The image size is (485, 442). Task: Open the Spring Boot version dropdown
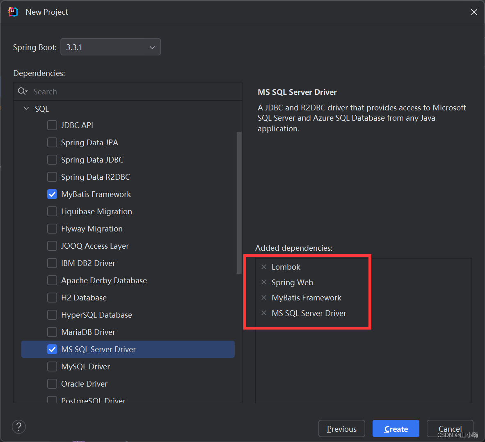(x=110, y=47)
